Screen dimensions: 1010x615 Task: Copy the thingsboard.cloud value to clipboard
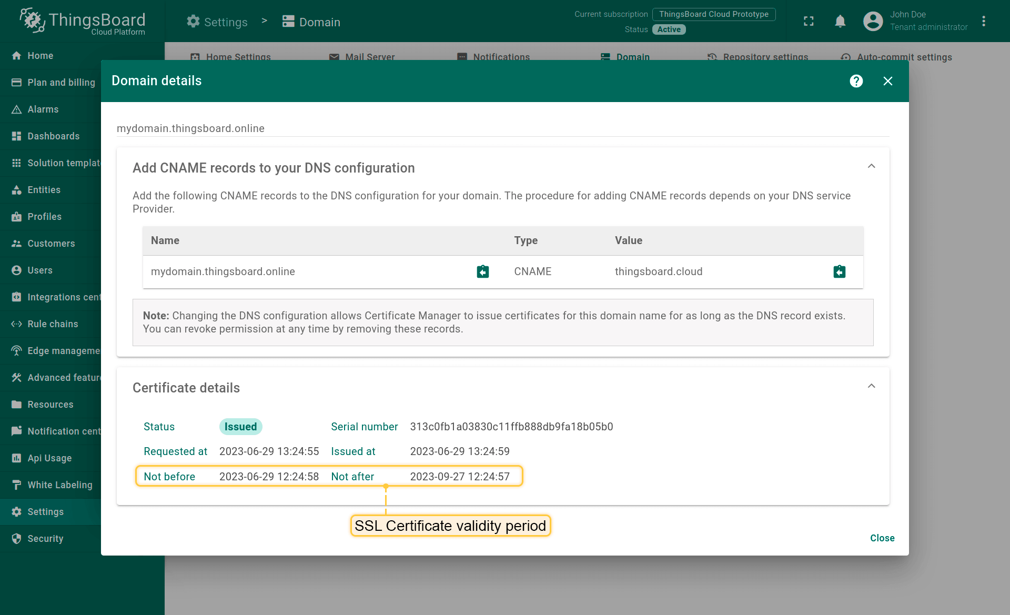pyautogui.click(x=839, y=271)
